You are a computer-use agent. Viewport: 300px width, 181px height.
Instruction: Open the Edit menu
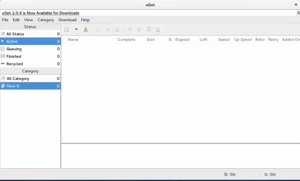(x=16, y=20)
